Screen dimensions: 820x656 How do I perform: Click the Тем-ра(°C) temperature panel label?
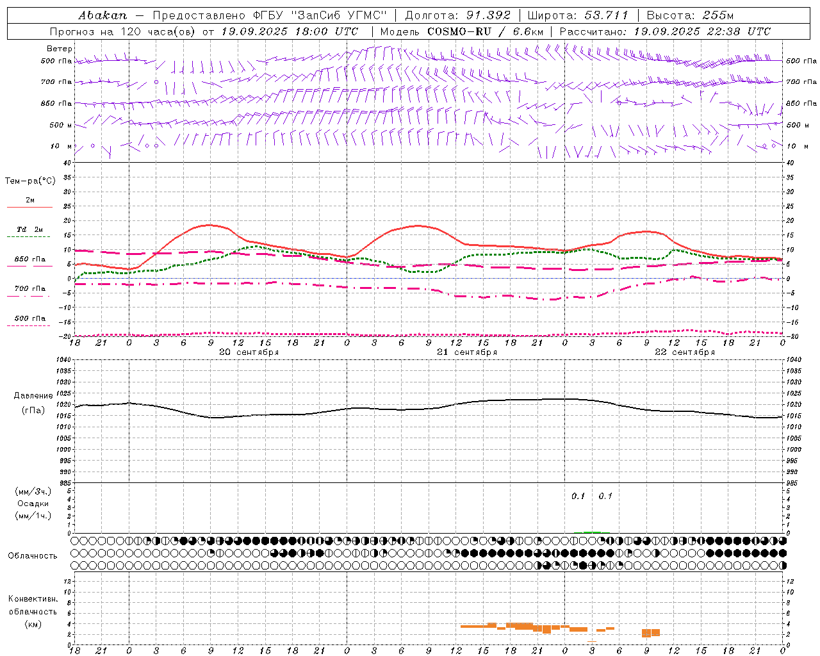click(30, 181)
